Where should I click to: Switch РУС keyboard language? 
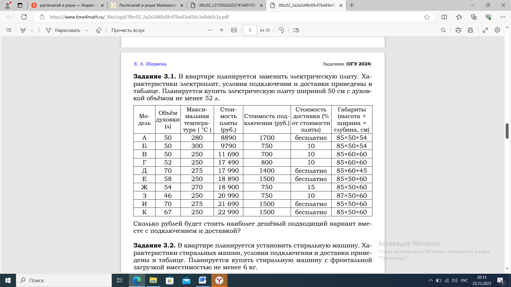pyautogui.click(x=464, y=280)
